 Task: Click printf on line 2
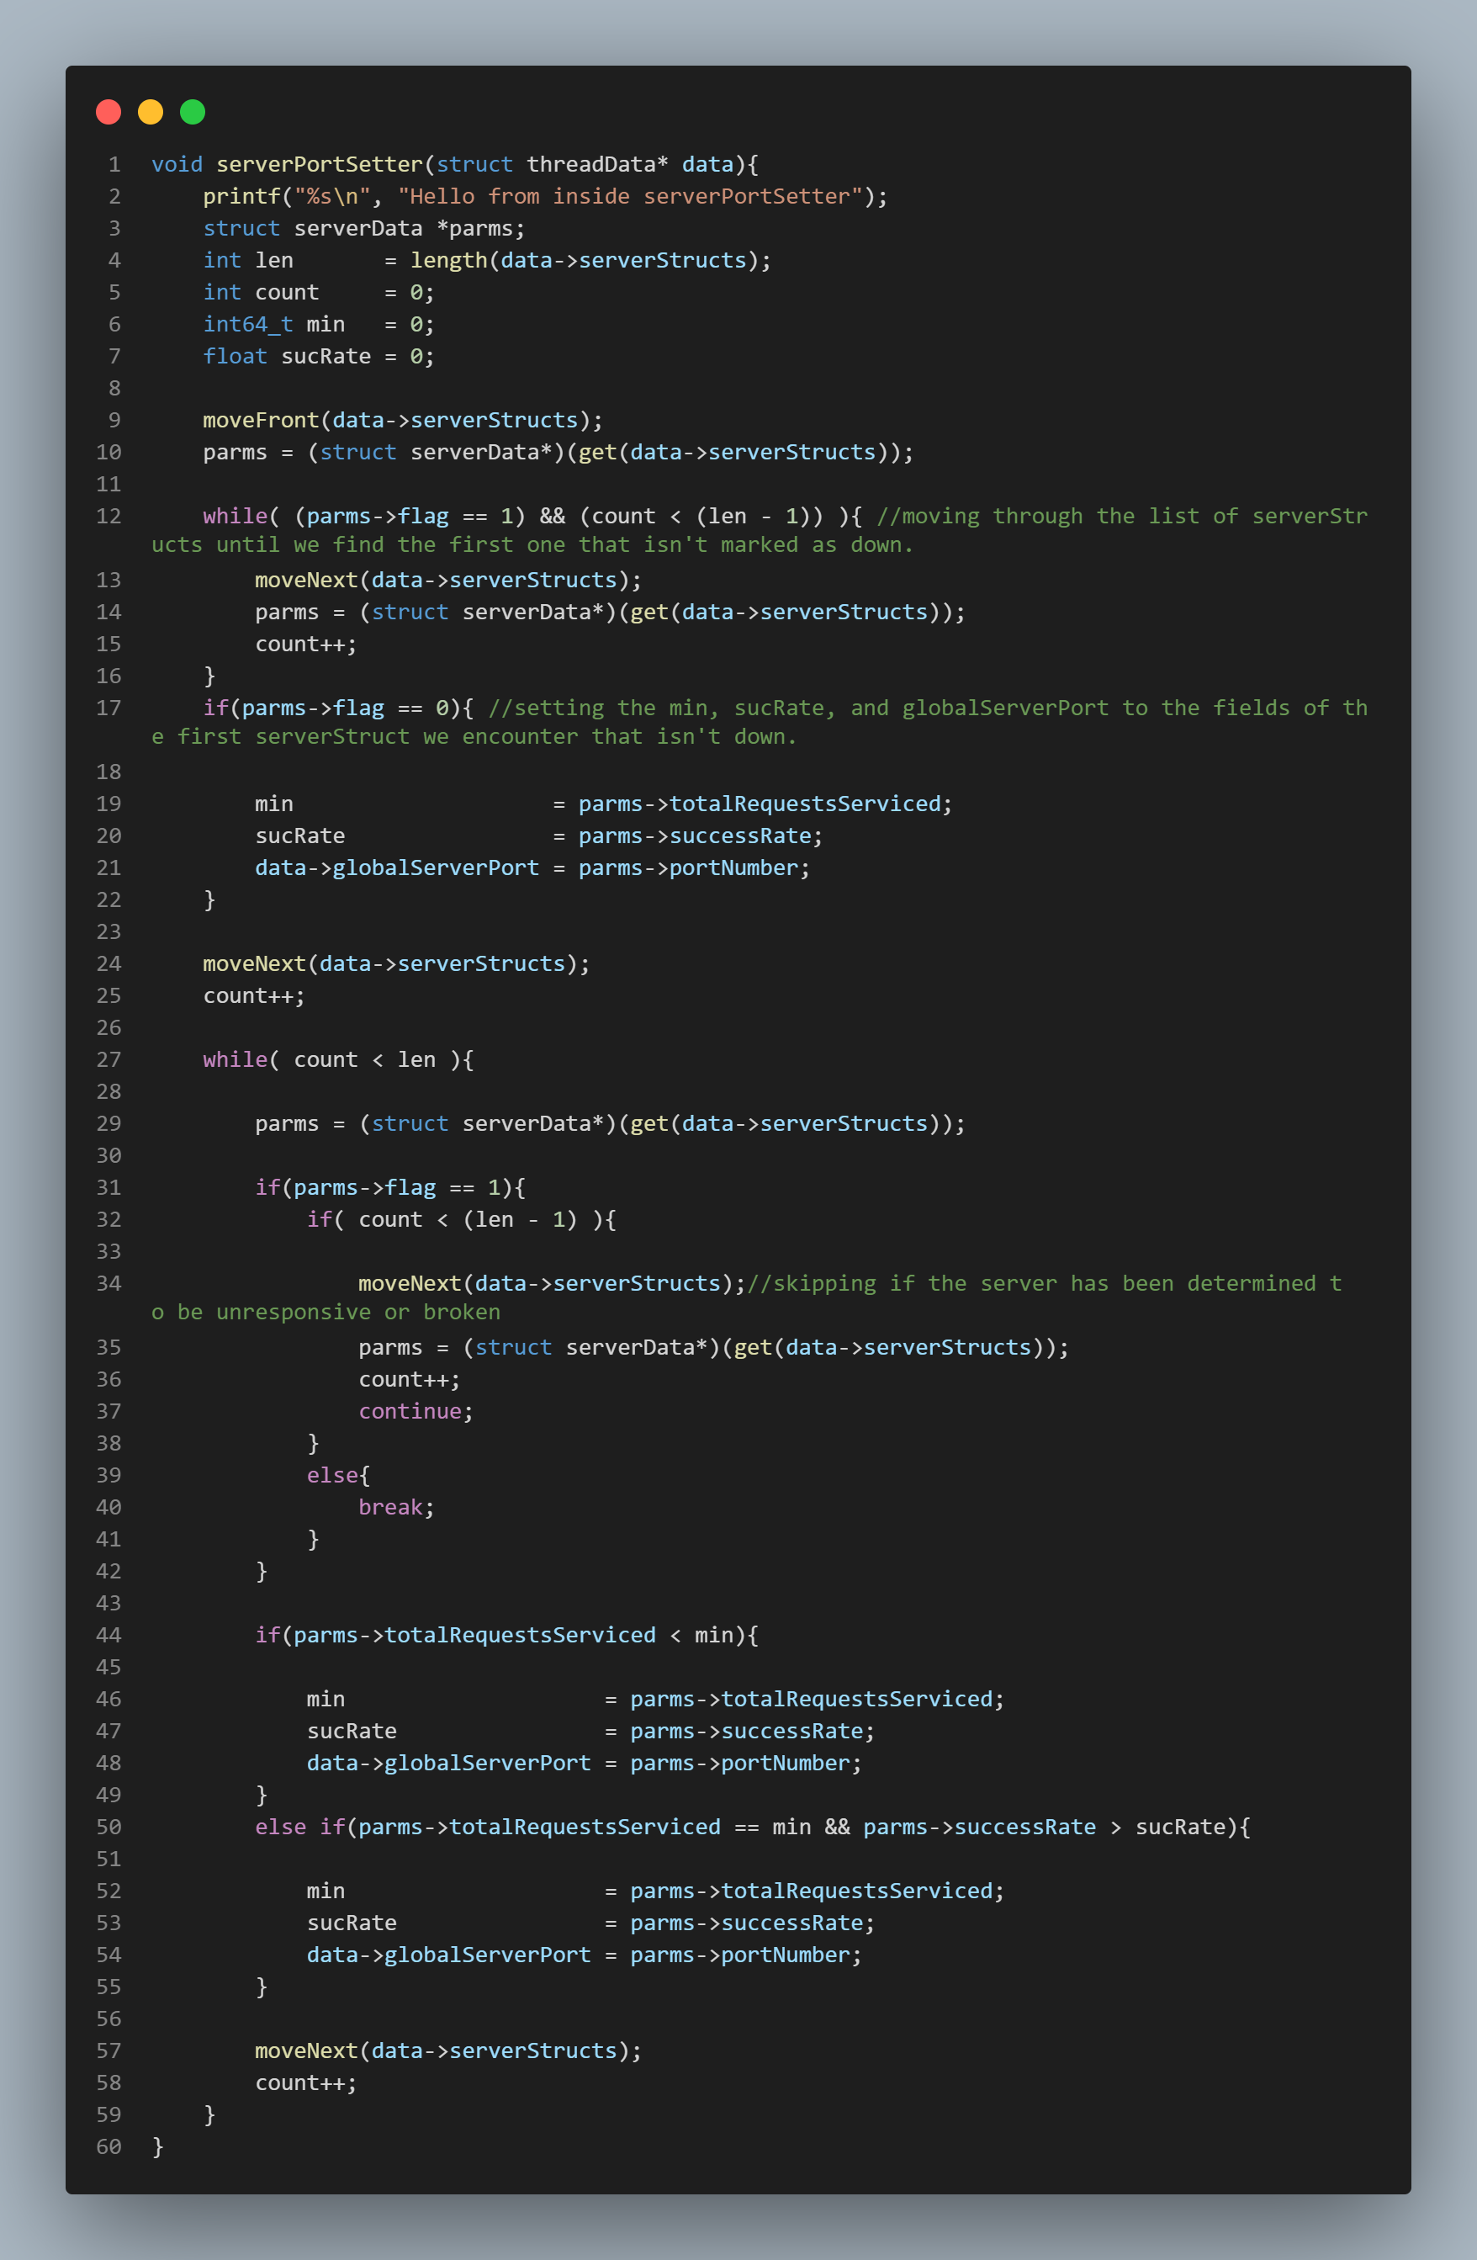(x=242, y=197)
